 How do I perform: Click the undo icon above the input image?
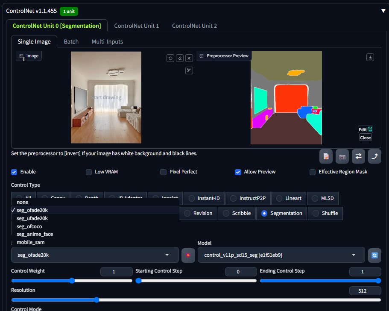point(170,59)
